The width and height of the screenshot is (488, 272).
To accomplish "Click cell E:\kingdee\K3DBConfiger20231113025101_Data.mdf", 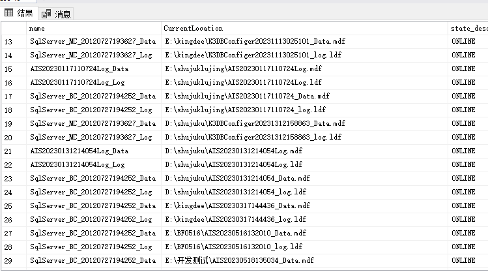I will pos(255,42).
